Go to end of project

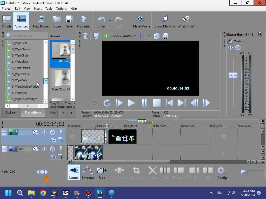(x=182, y=103)
